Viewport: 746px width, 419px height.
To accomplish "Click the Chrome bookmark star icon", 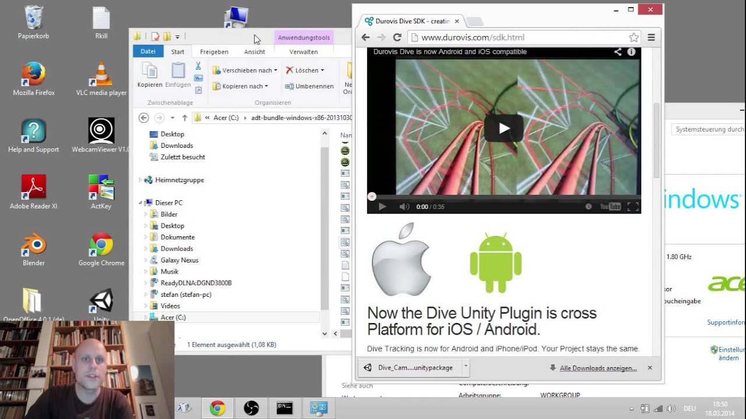I will (x=634, y=37).
